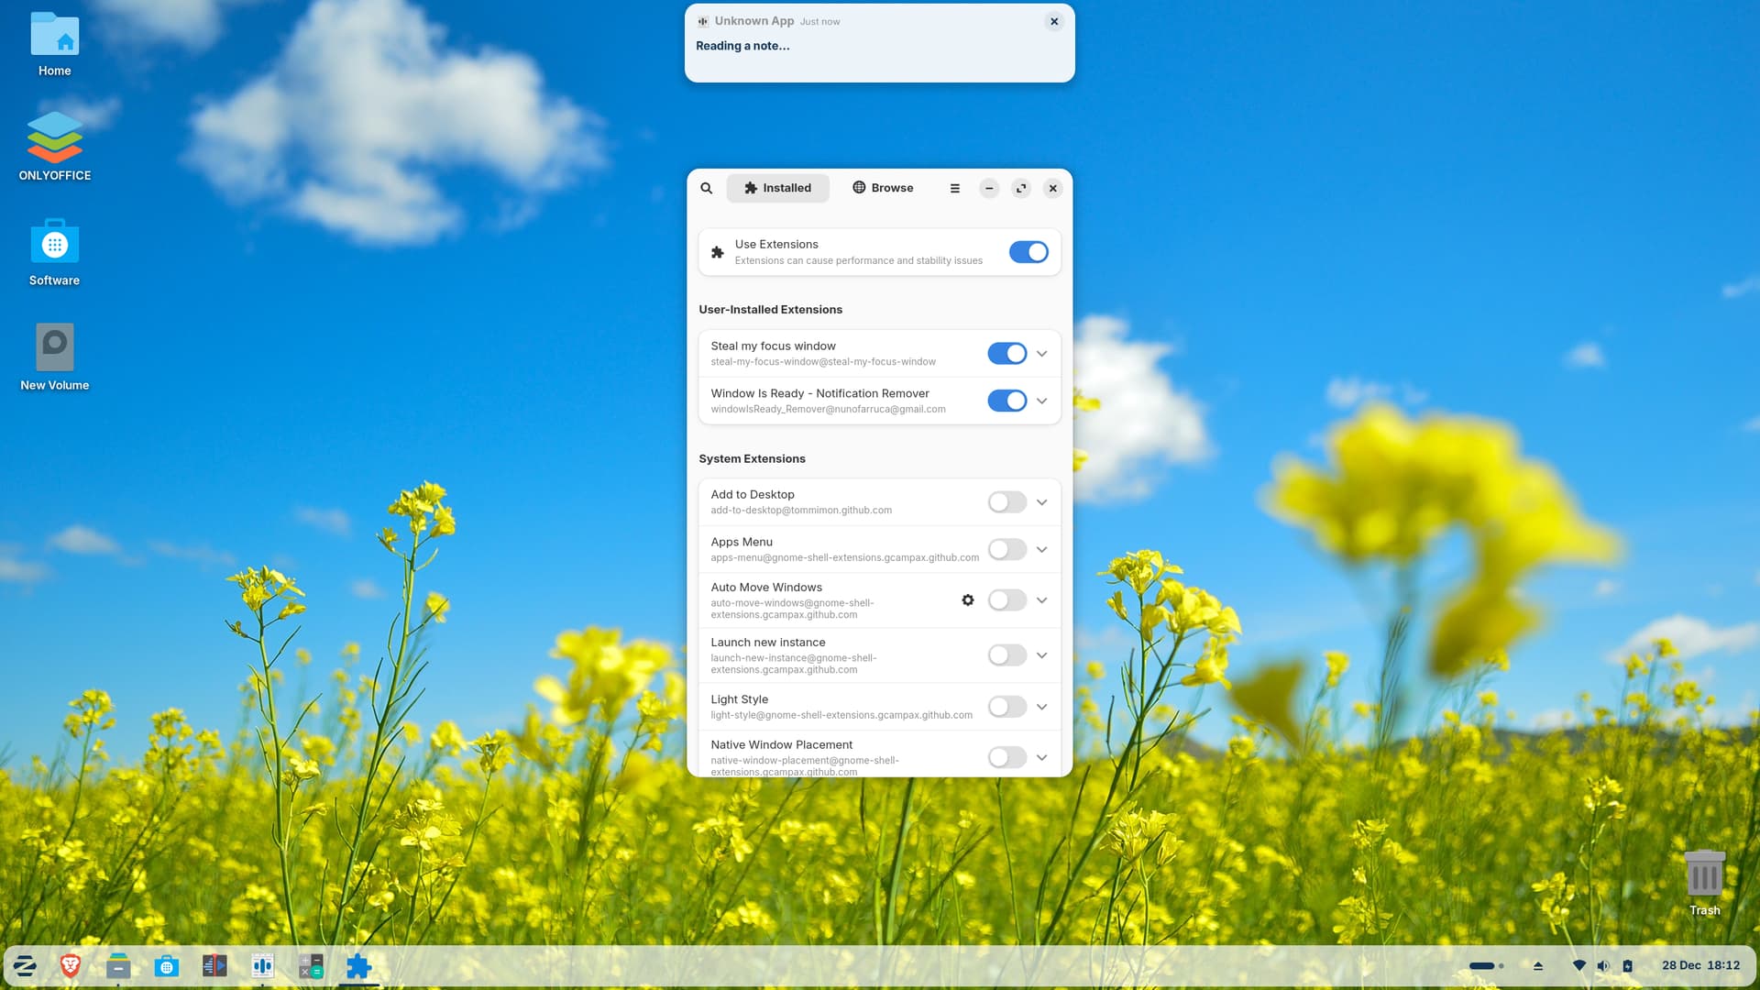Turn off Steal my focus window
The image size is (1760, 990).
click(x=1006, y=354)
